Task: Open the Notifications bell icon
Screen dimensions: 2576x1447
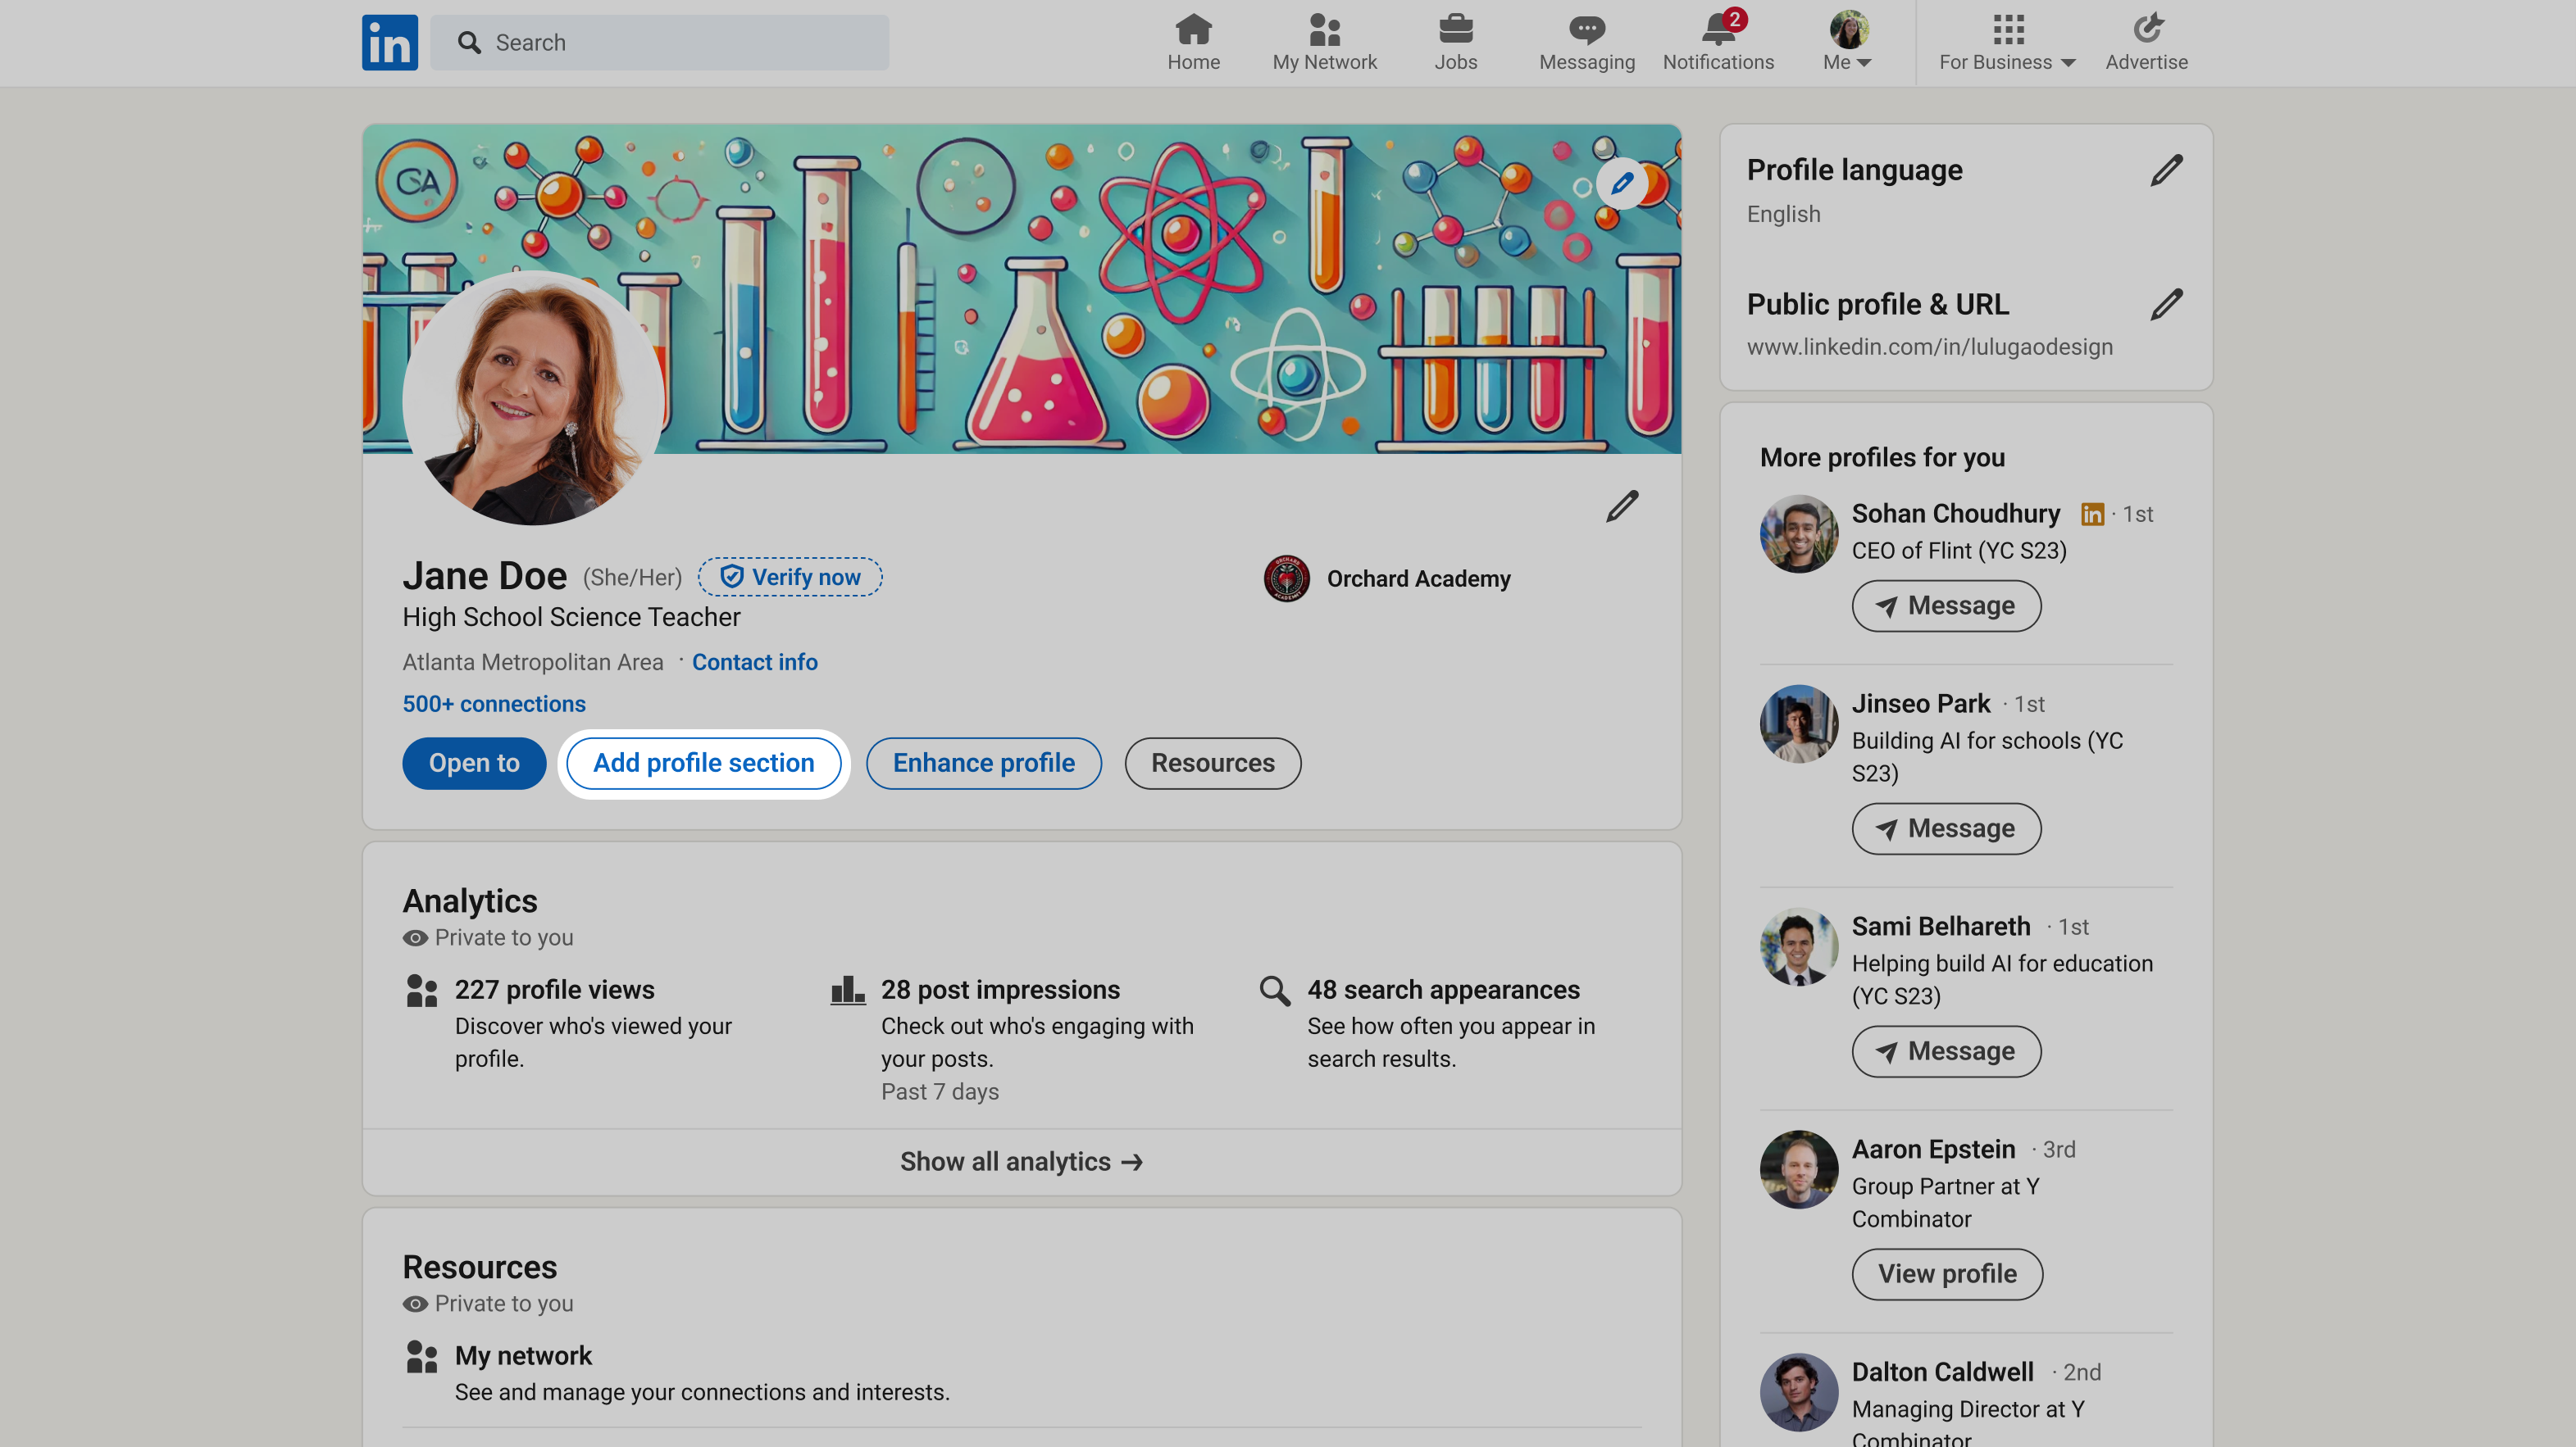Action: tap(1718, 29)
